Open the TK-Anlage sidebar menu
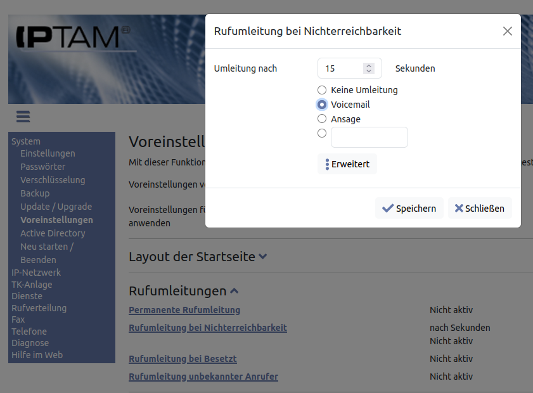Viewport: 533px width, 393px height. pos(32,285)
